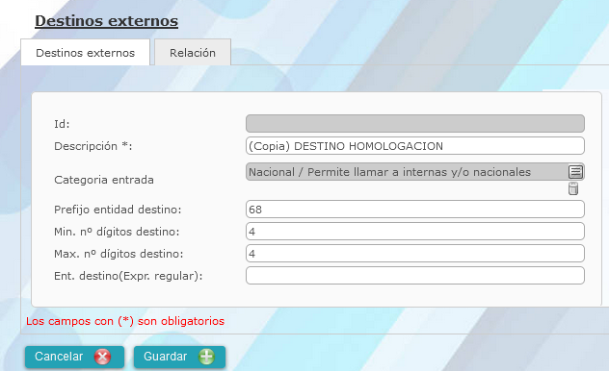The width and height of the screenshot is (609, 371).
Task: Switch to the Relación tab
Action: pos(193,52)
